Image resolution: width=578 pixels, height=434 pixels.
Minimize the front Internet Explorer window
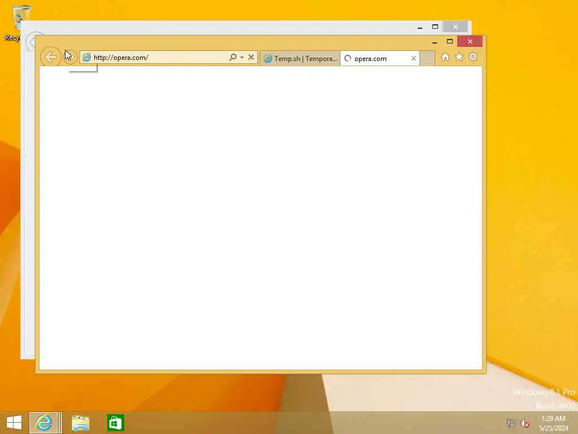[435, 42]
